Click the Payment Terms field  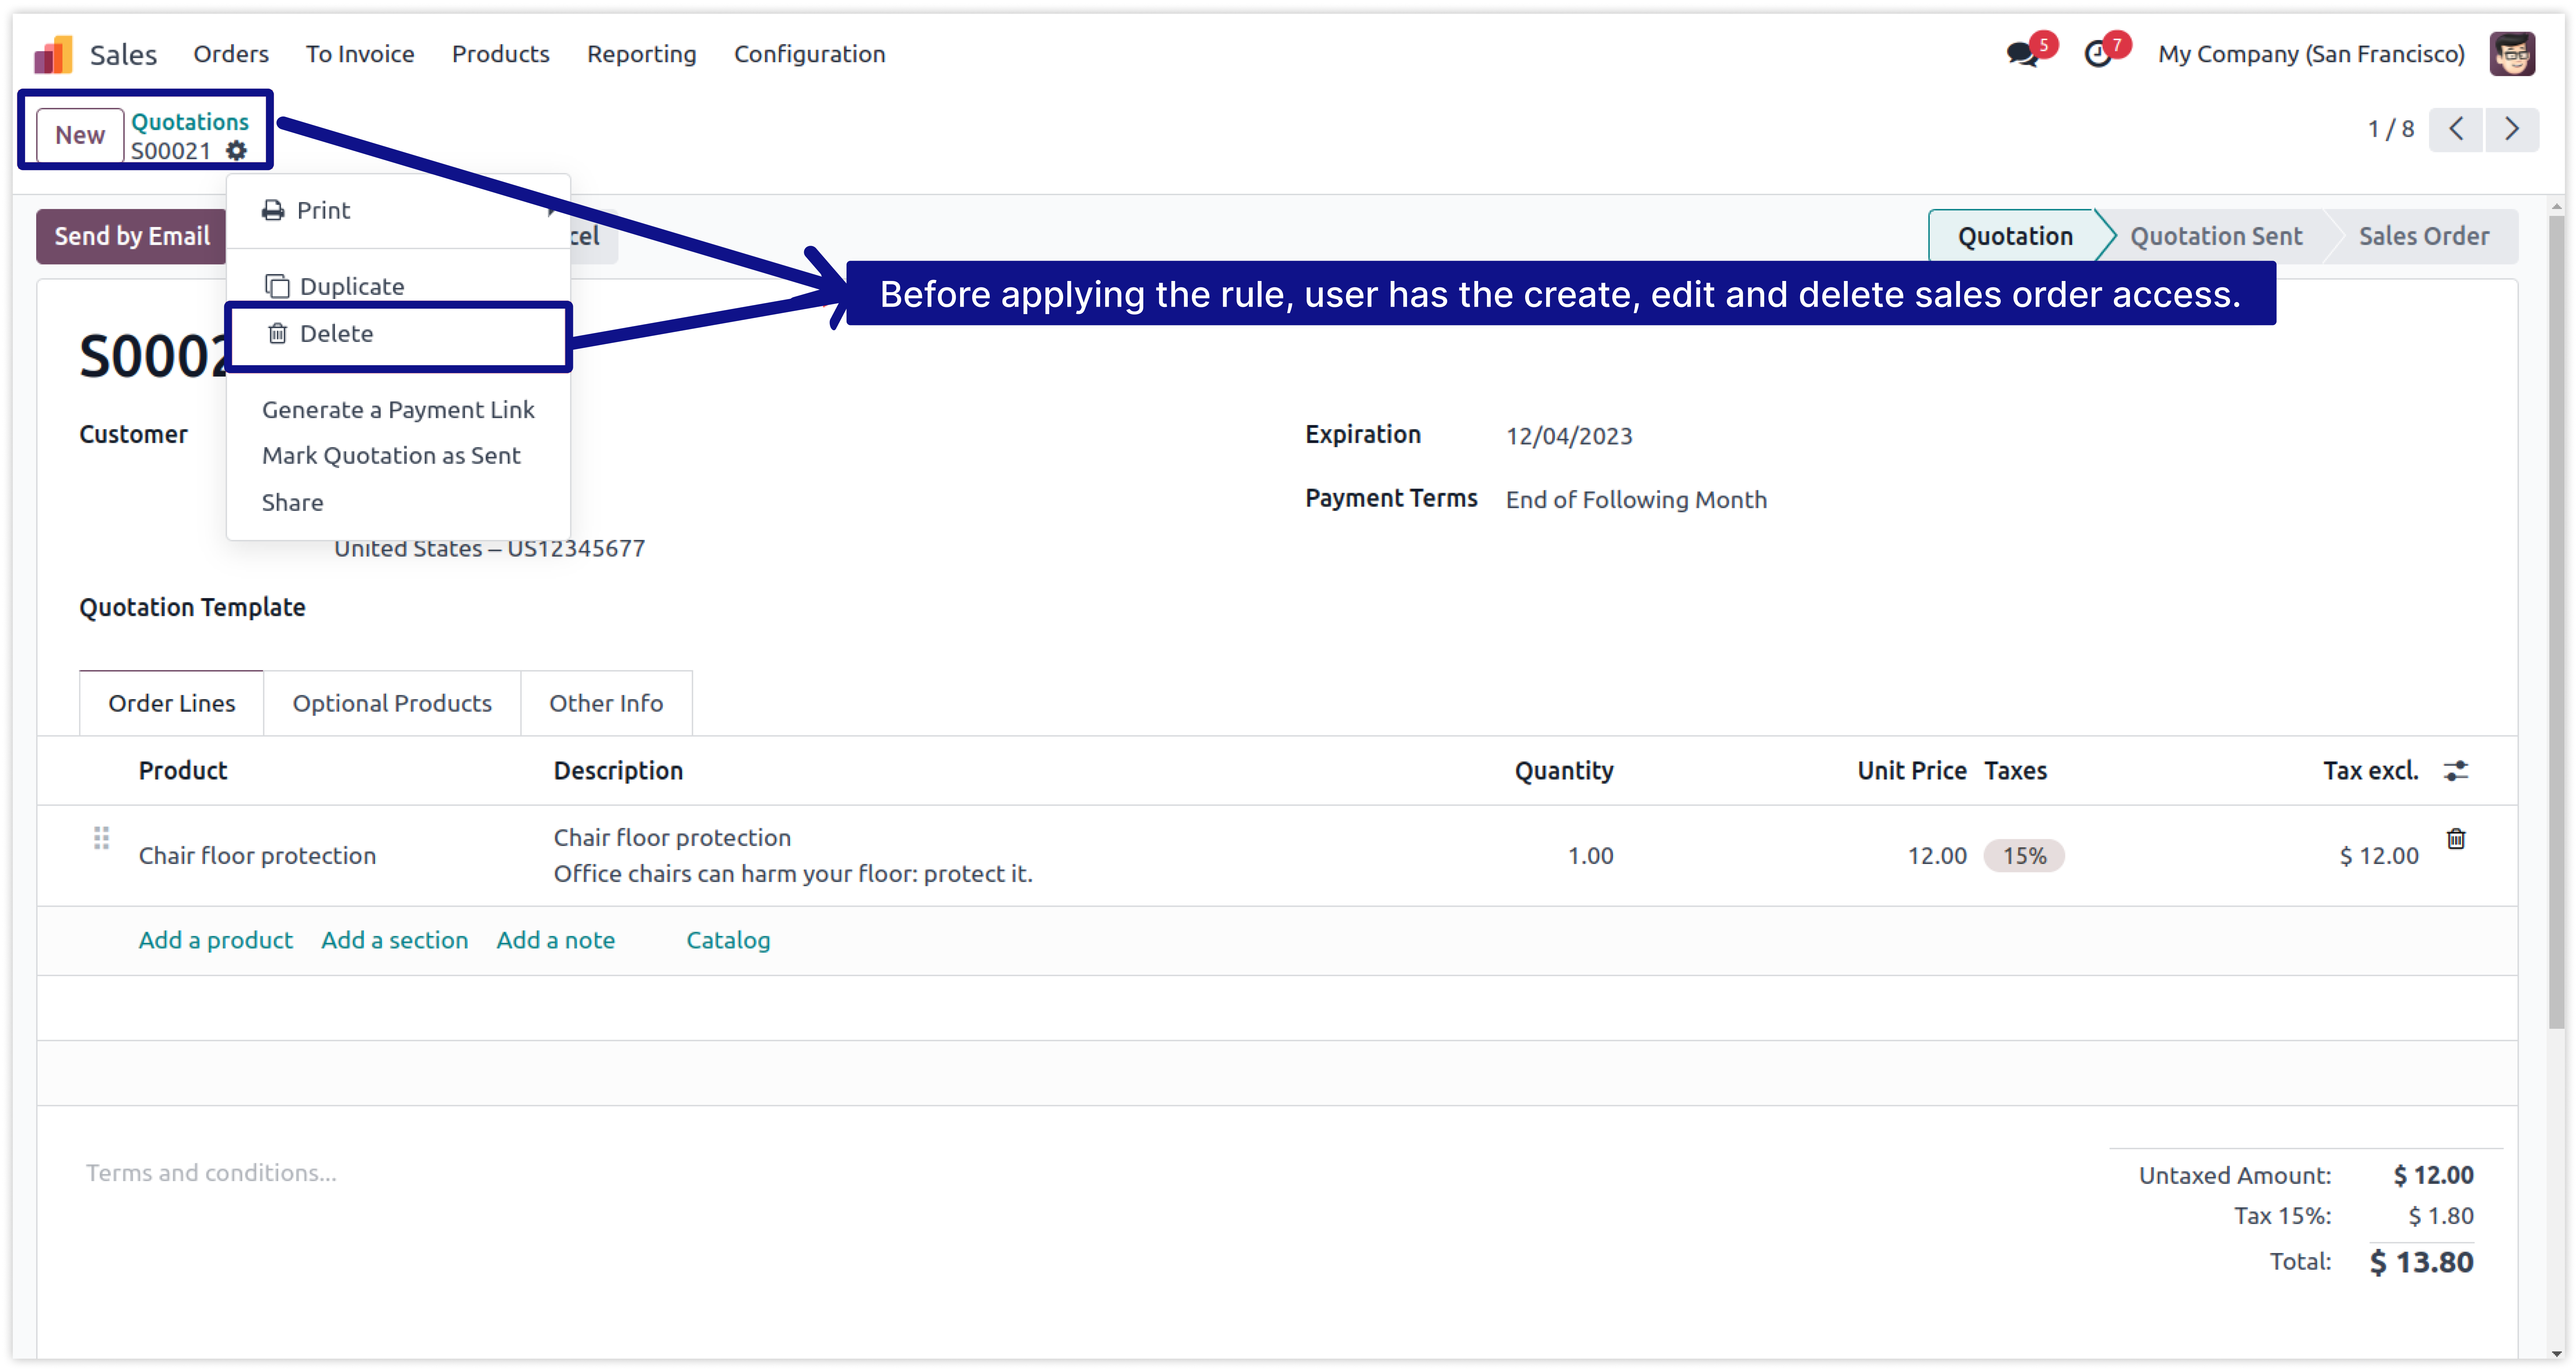(x=1637, y=500)
